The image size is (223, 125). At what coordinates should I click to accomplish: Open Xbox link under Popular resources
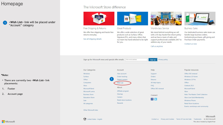click(186, 92)
